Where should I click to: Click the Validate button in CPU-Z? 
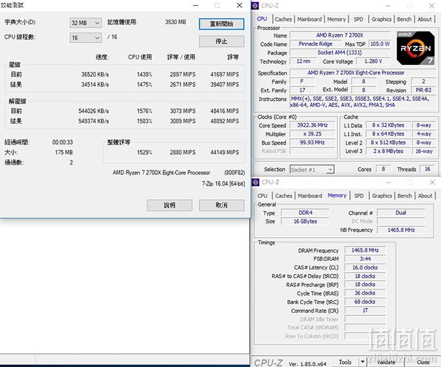[x=386, y=362]
